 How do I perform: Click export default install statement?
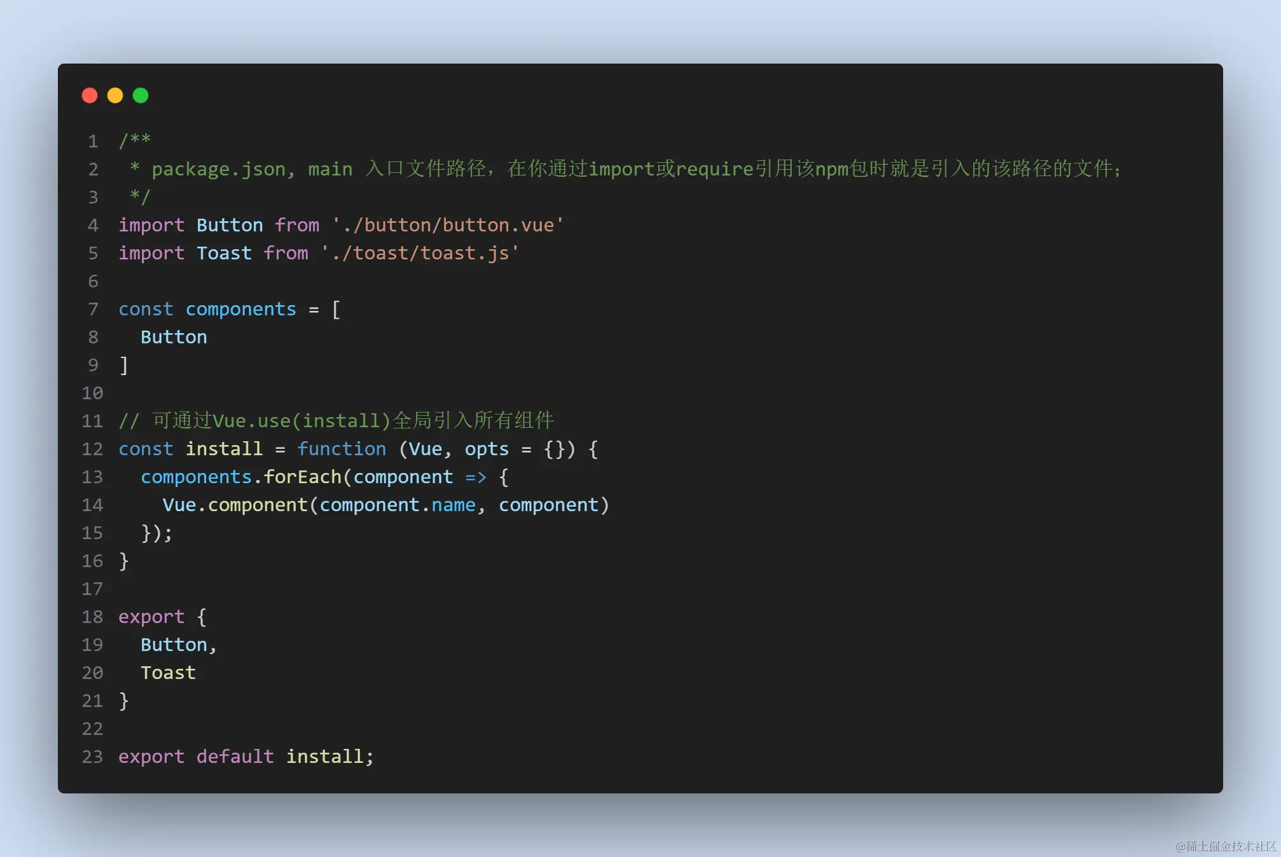click(x=246, y=757)
